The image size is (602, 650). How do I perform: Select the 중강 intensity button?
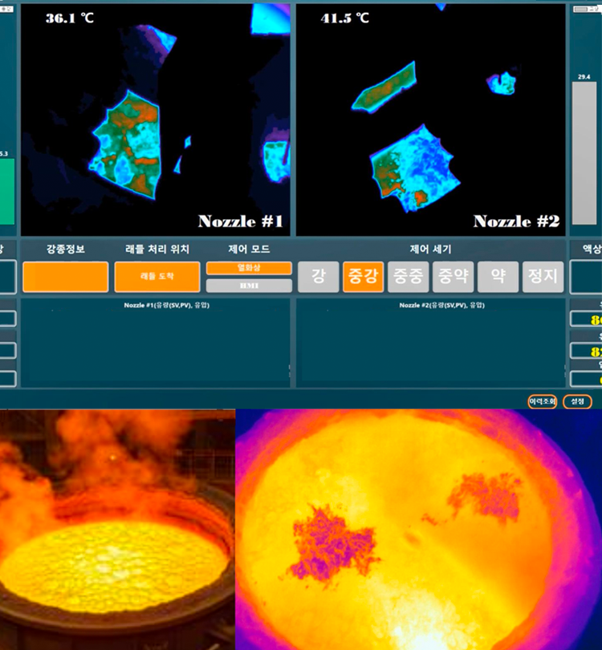(x=363, y=278)
